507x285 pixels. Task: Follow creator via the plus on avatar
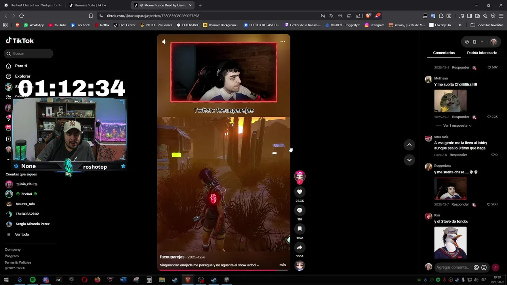pos(300,182)
